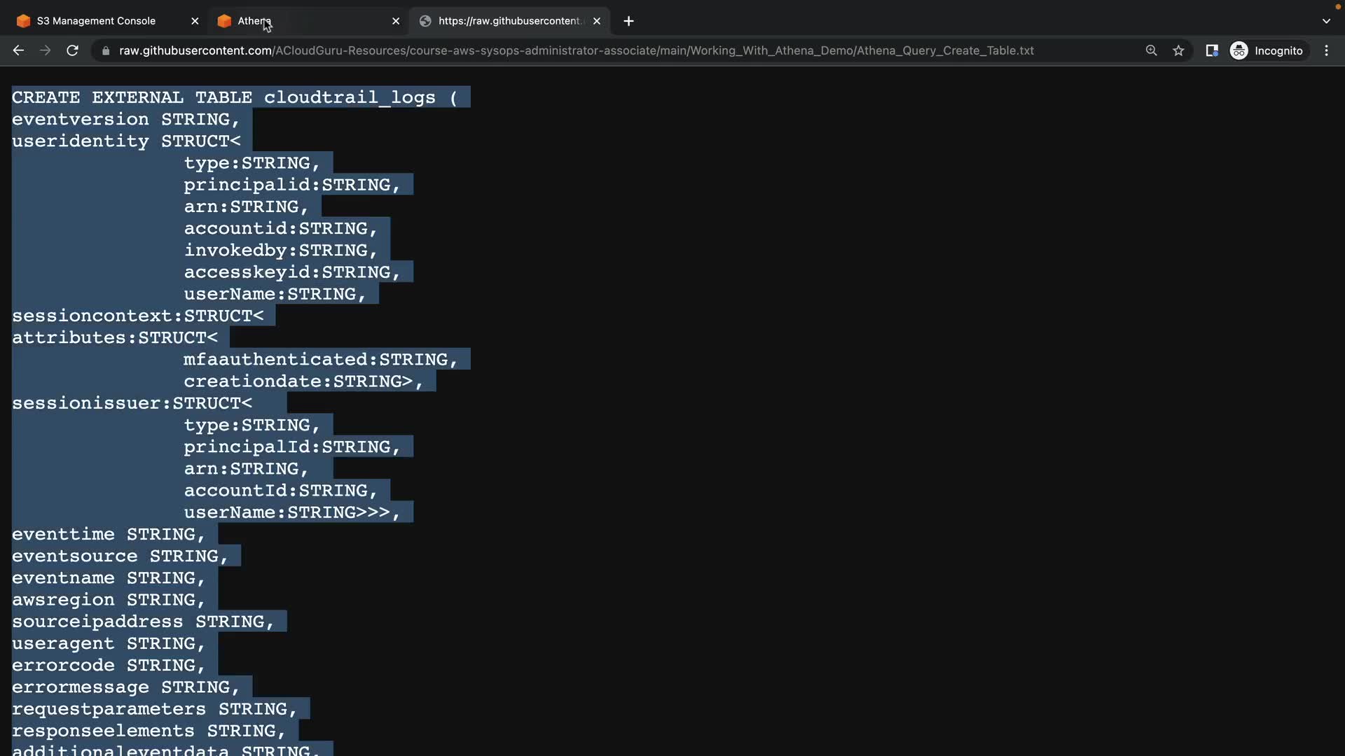Close the S3 Management Console tab

point(195,21)
